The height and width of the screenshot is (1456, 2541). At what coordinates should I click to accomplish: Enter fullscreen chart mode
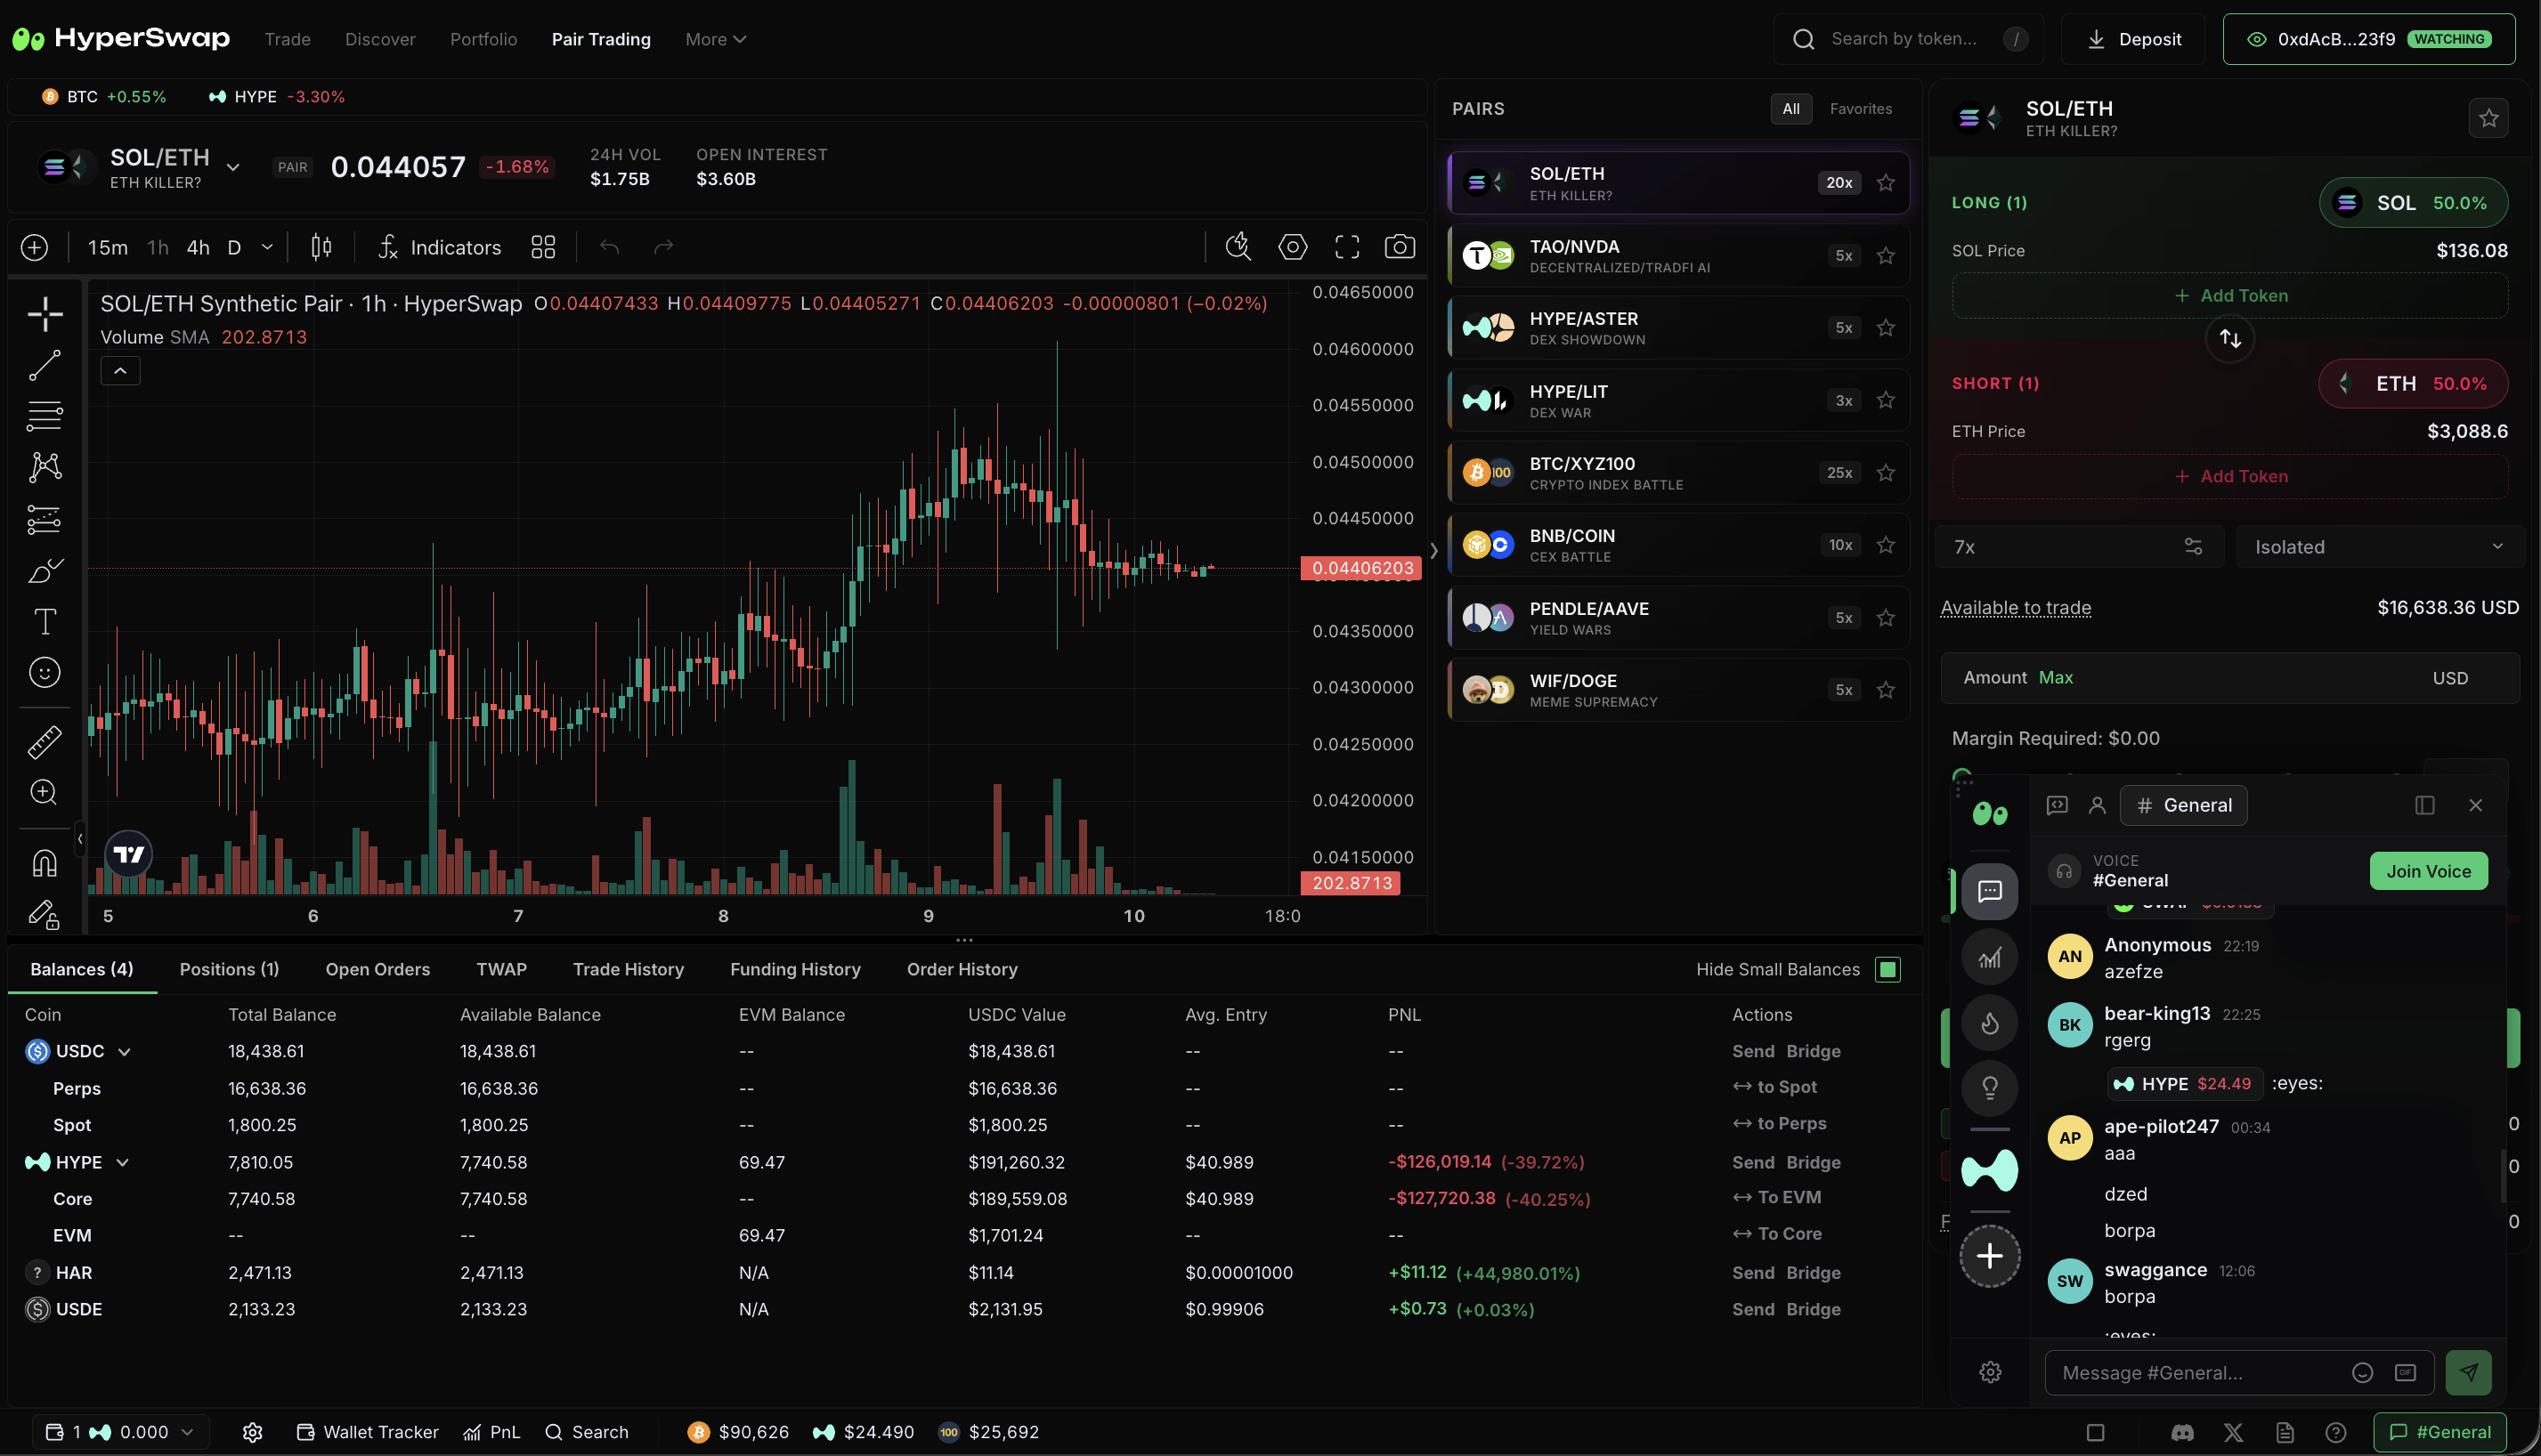tap(1346, 247)
